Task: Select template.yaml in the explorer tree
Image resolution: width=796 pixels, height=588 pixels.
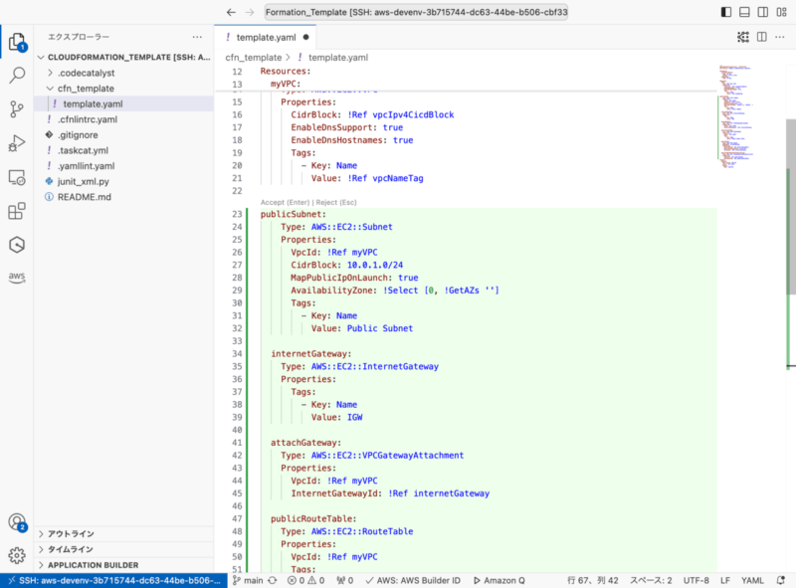Action: point(123,103)
